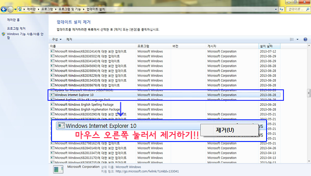Click the refresh button beside address bar
The height and width of the screenshot is (176, 311).
[281, 9]
